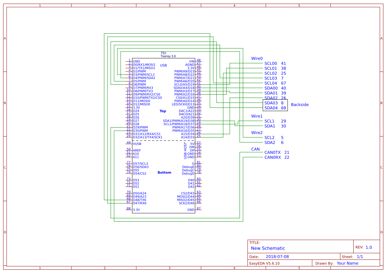387x273 pixels.
Task: Select the SDA04 net label in box
Action: (x=271, y=108)
